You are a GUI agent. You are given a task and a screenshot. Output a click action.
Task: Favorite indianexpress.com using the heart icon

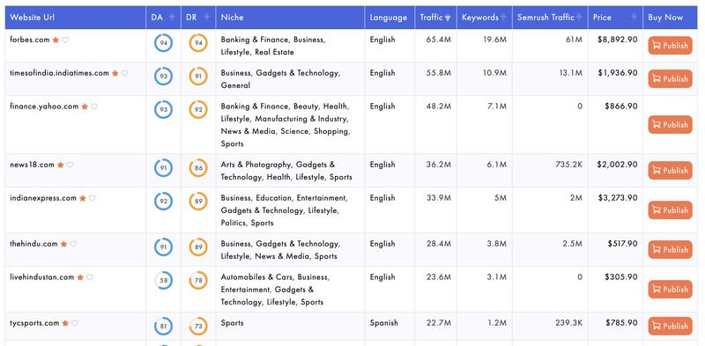point(93,198)
